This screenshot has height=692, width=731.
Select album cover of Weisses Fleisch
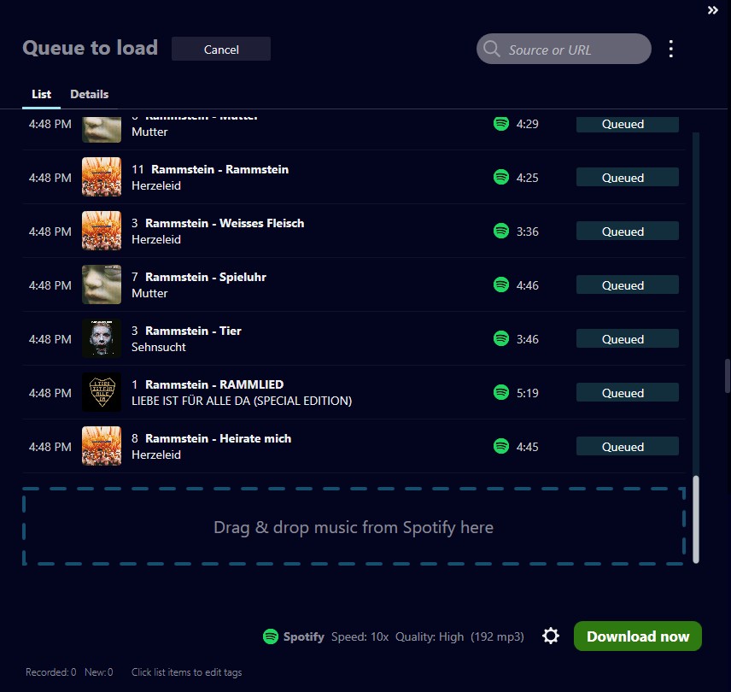102,231
